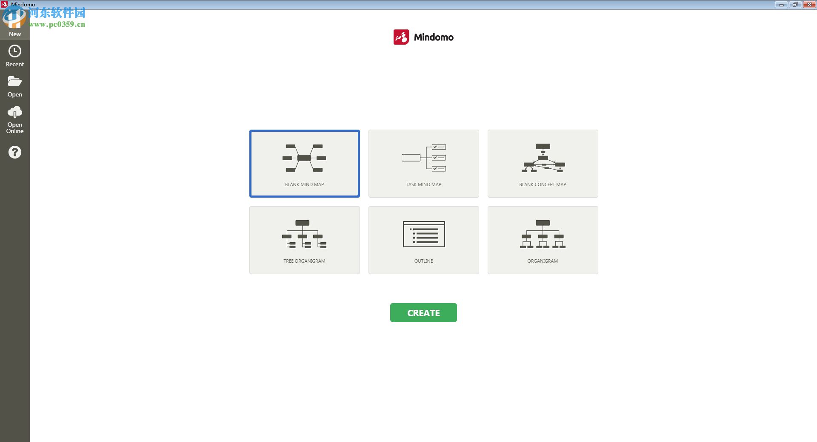Viewport: 817px width, 442px height.
Task: Choose the Outline template
Action: coord(424,240)
